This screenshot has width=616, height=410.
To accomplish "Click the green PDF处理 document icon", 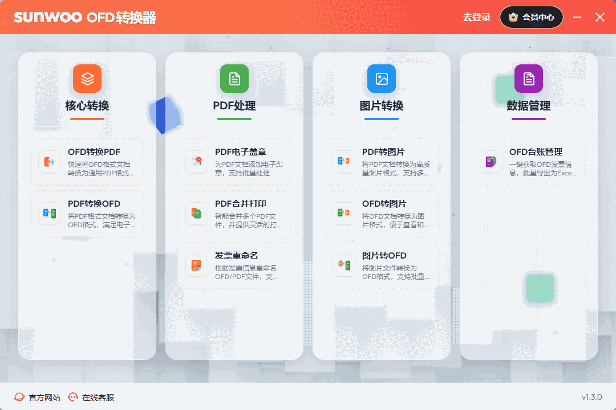I will coord(234,79).
